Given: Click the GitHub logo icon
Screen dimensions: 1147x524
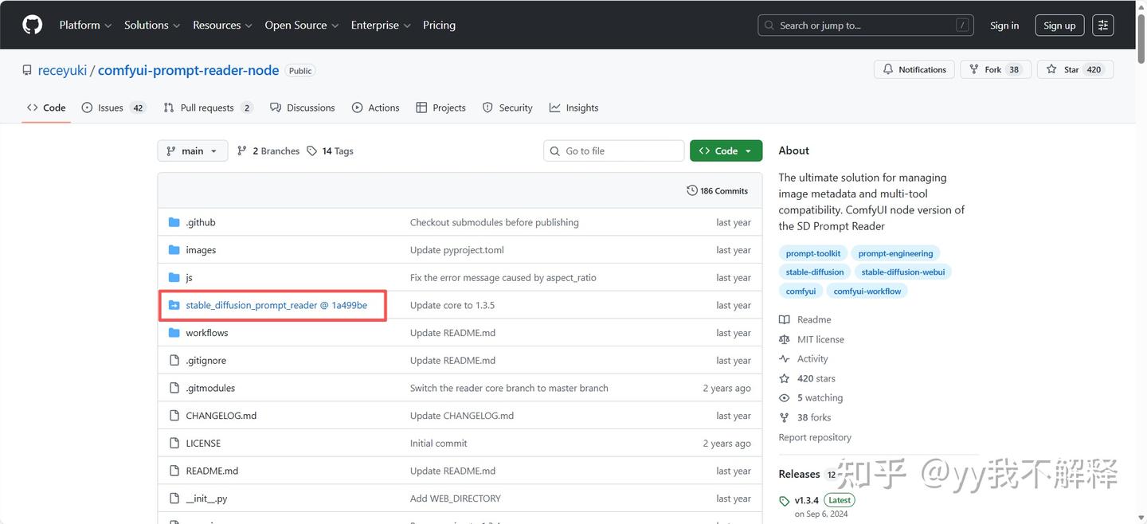Looking at the screenshot, I should tap(32, 25).
